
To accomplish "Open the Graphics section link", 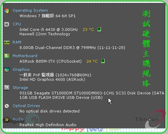I will (x=21, y=70).
